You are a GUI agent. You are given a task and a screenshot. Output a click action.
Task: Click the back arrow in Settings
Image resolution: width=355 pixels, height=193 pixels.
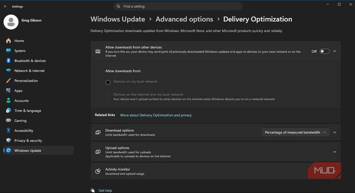(6, 6)
